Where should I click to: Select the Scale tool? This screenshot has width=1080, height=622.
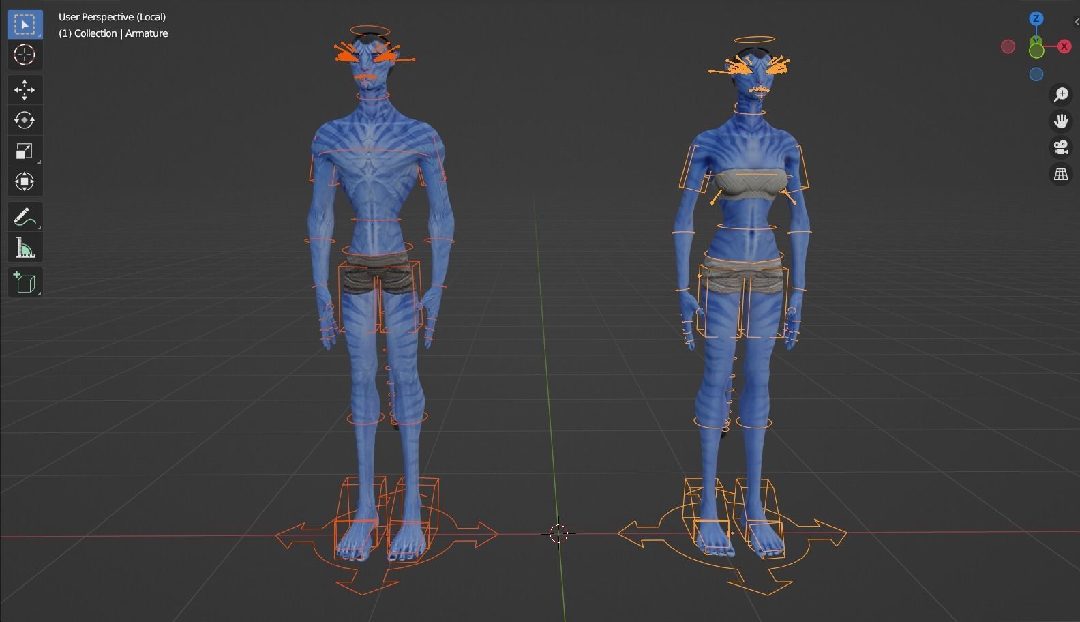click(x=25, y=151)
